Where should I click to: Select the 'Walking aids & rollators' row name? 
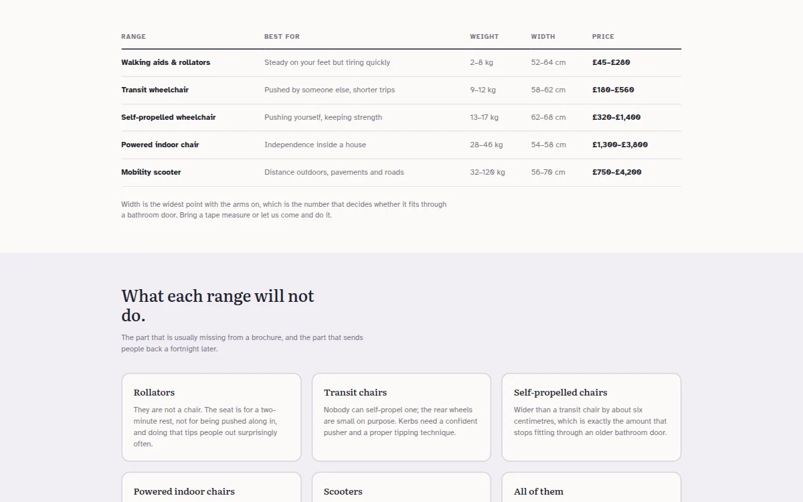[x=166, y=62]
